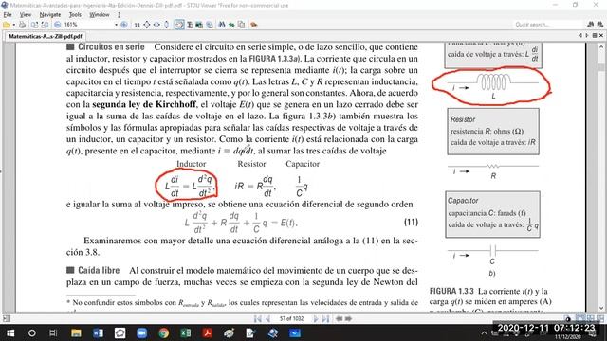Toggle the highlighted hand/pan tool
The image size is (607, 341).
click(x=179, y=25)
